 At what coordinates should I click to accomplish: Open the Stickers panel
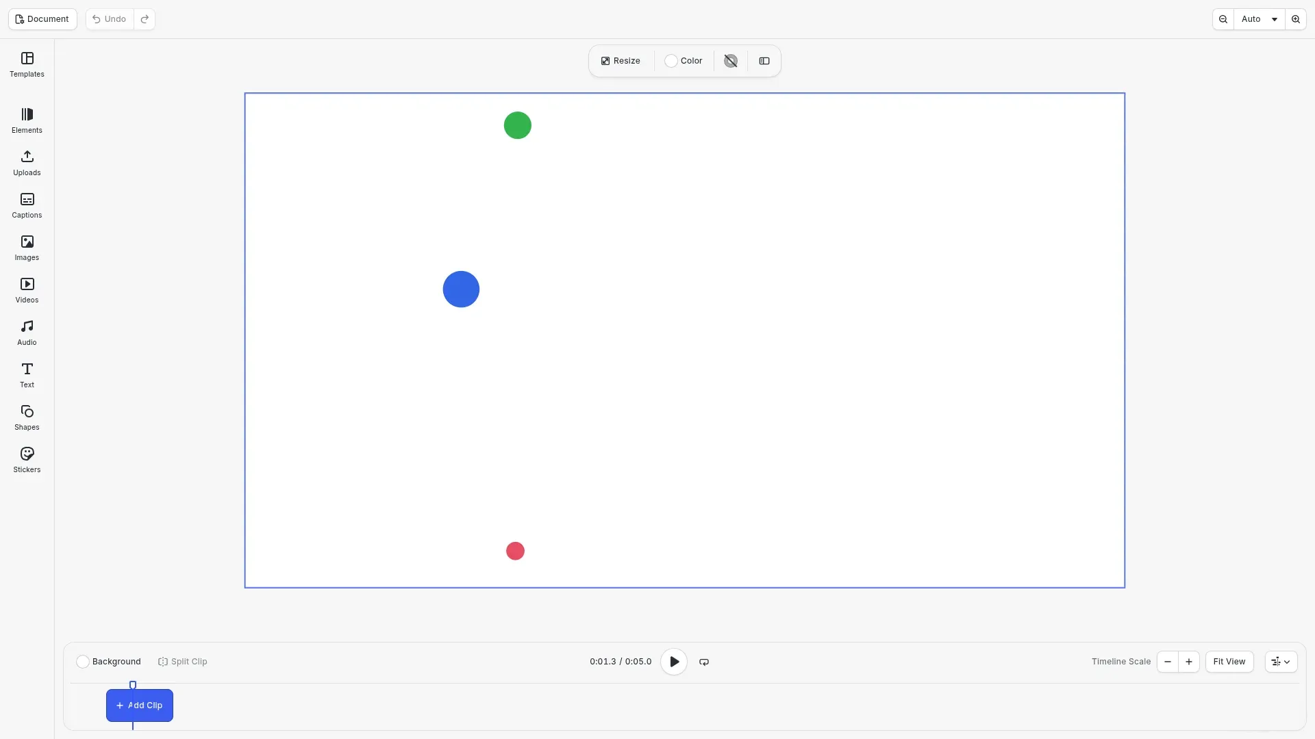pos(27,461)
